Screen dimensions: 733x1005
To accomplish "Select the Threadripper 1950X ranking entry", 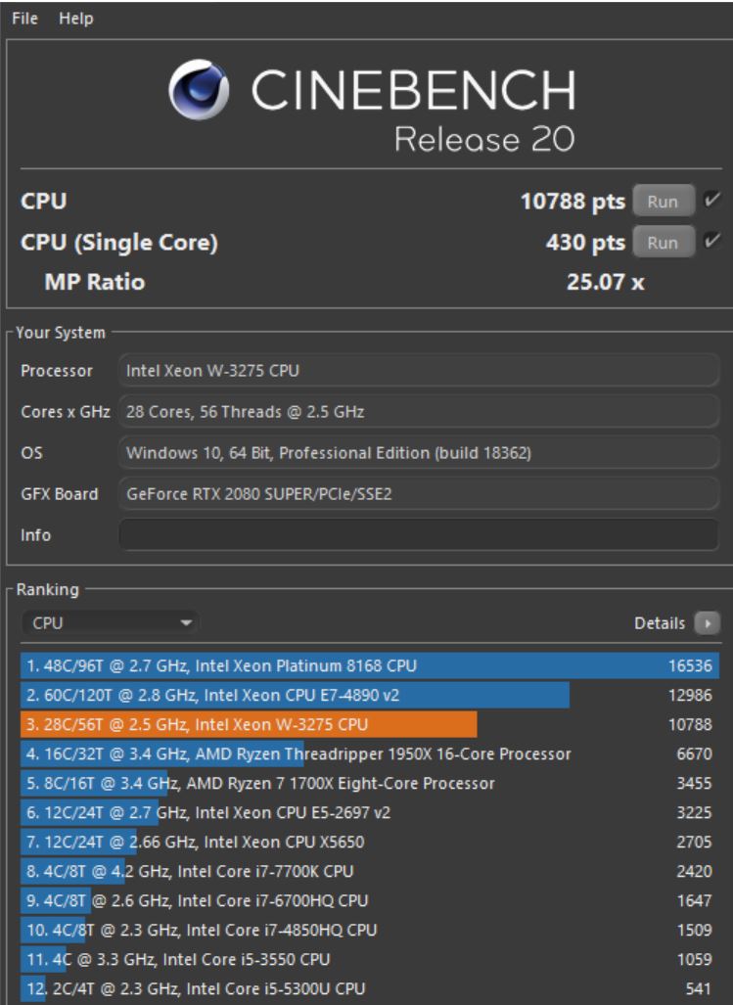I will click(369, 754).
